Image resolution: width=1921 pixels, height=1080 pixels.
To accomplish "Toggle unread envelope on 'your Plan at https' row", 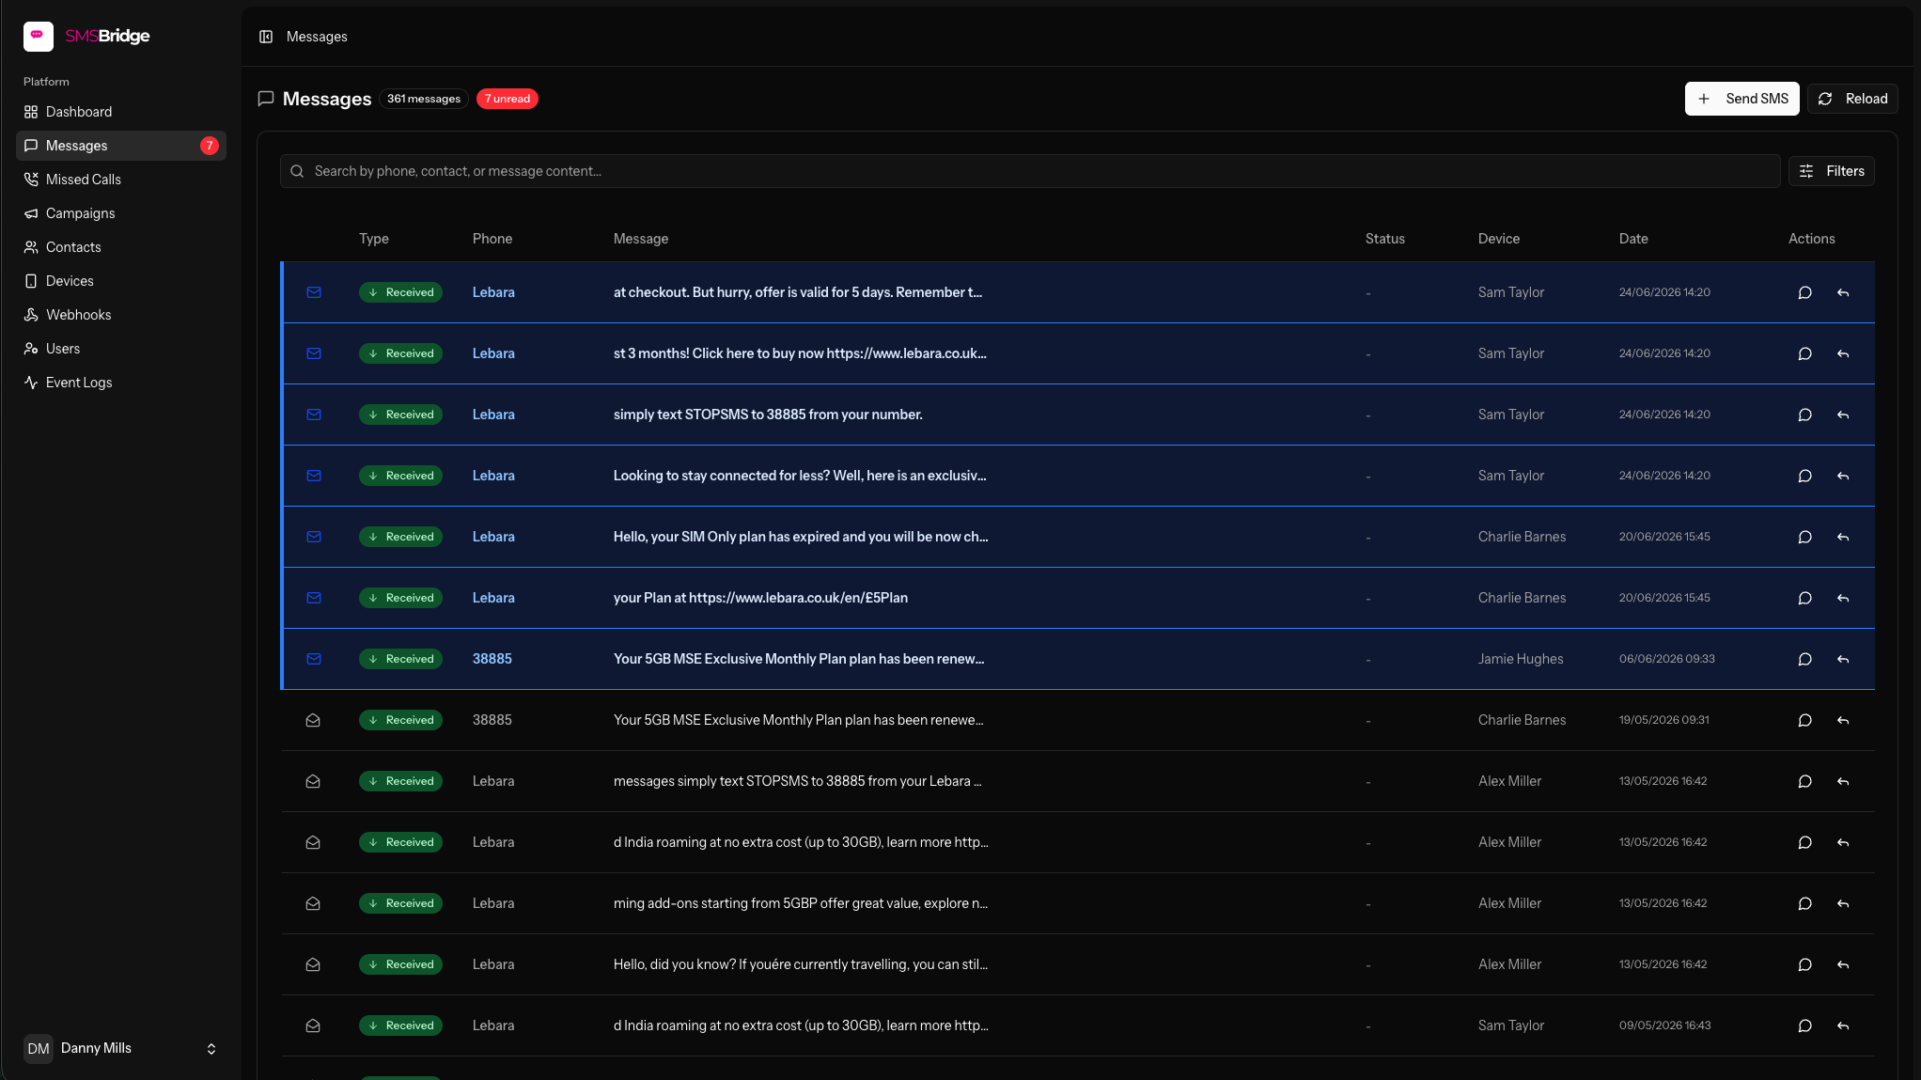I will (x=314, y=598).
